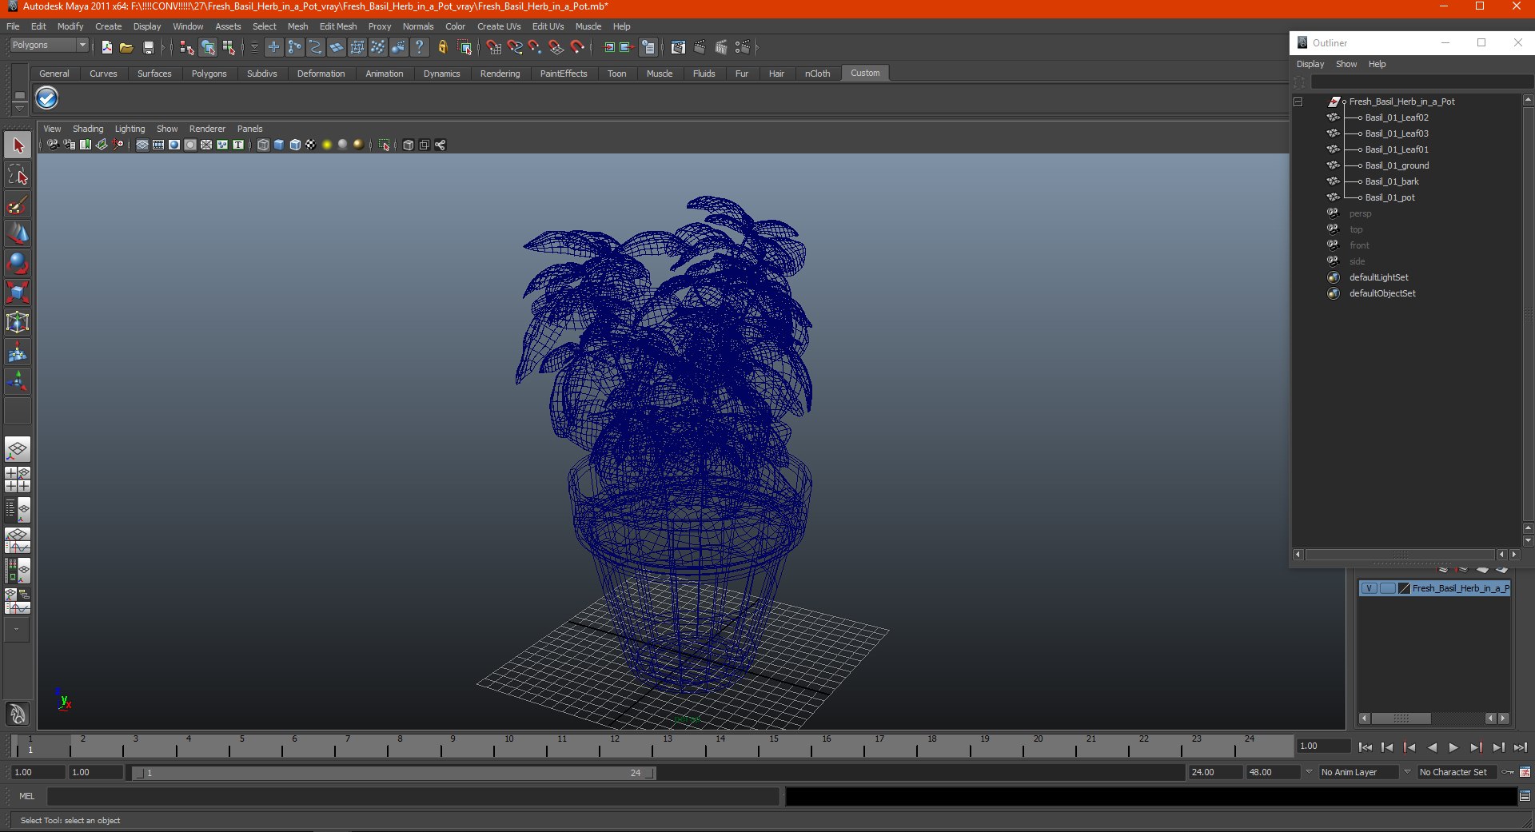Pick the Universal Manipulator tool
1535x832 pixels.
point(18,322)
